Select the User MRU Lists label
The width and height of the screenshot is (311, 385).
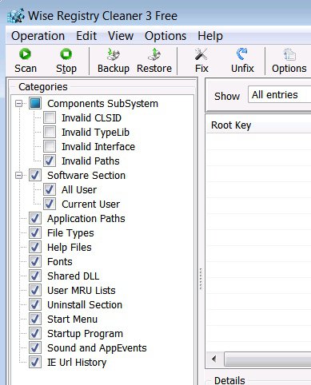coord(82,290)
